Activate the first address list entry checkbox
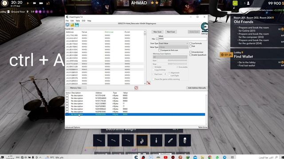 (x=67, y=95)
